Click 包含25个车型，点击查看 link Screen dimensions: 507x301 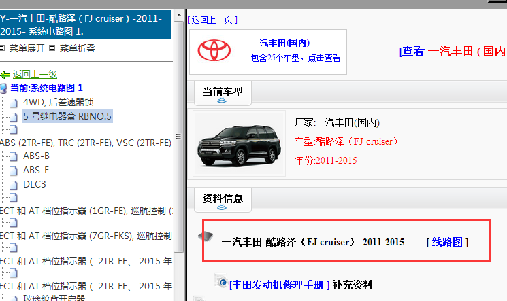pos(295,58)
